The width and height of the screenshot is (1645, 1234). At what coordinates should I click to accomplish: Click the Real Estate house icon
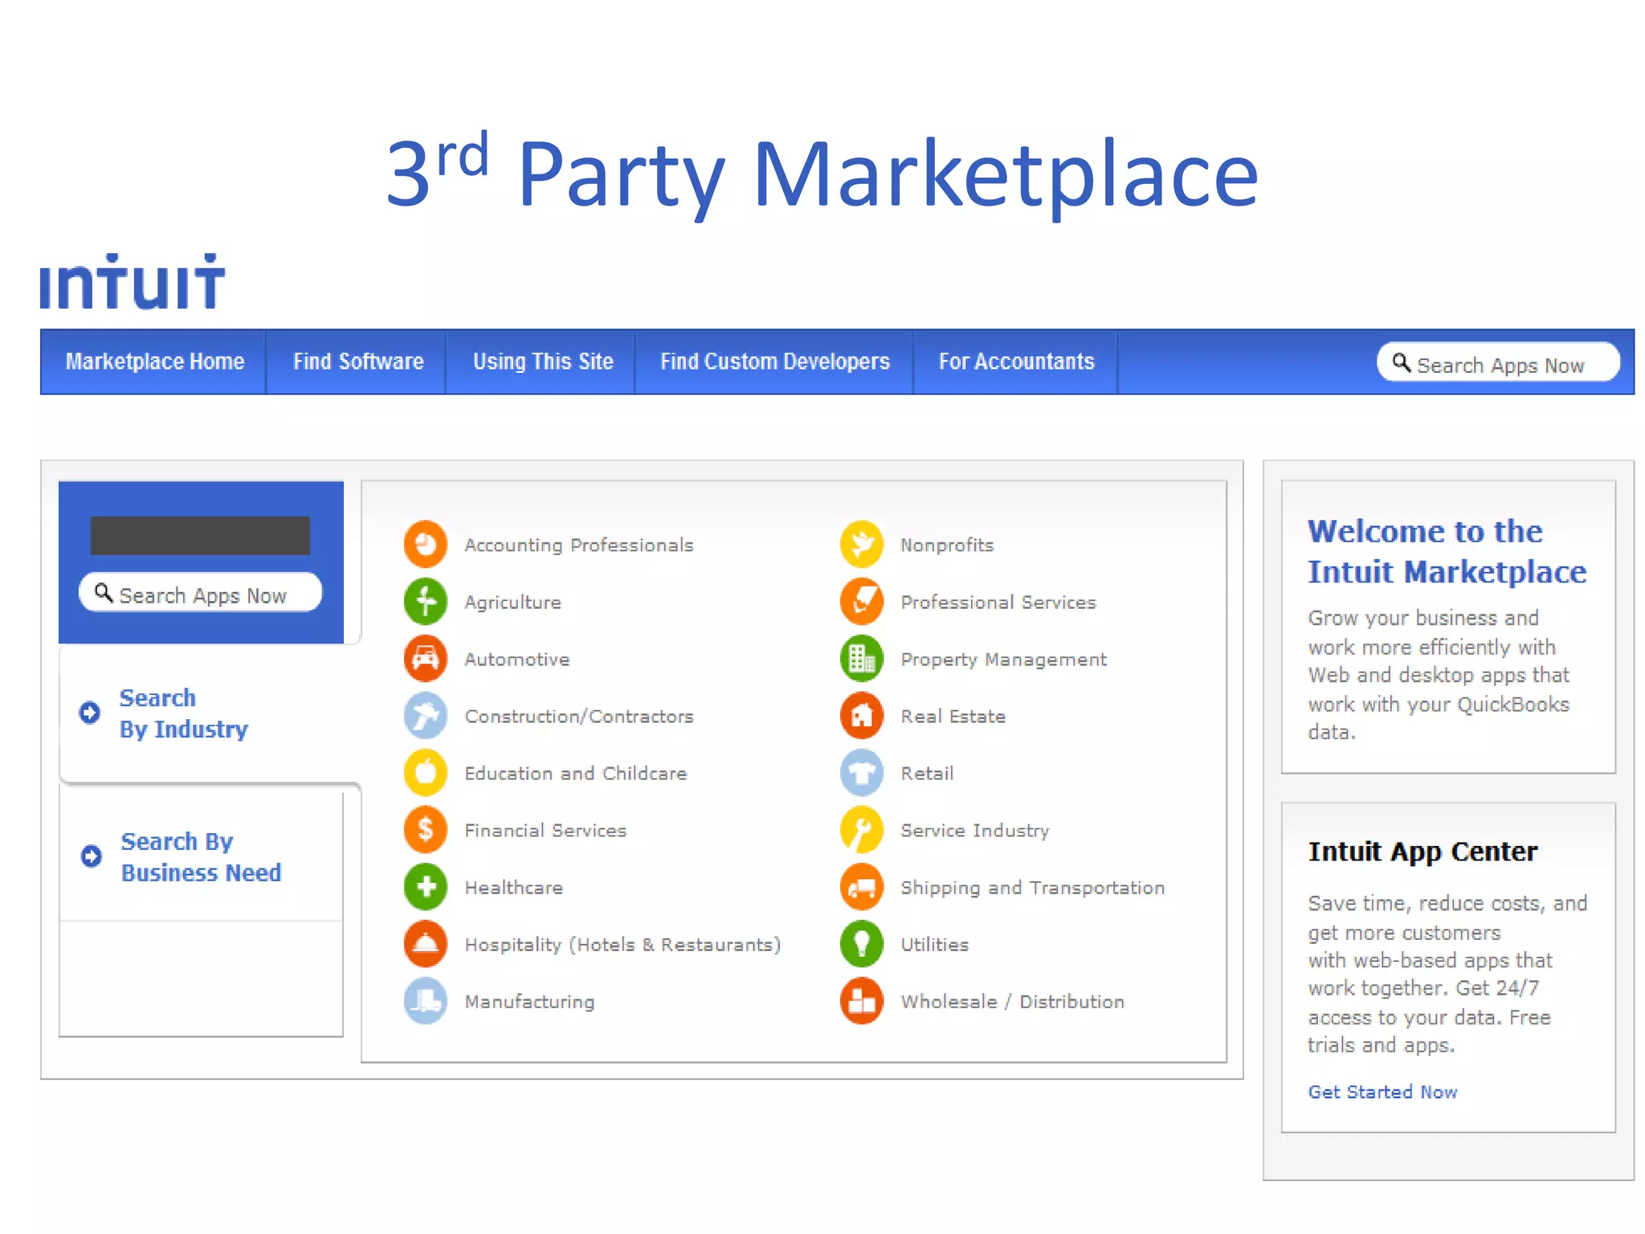(x=862, y=715)
